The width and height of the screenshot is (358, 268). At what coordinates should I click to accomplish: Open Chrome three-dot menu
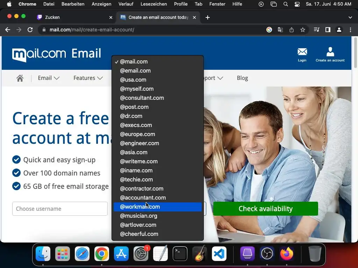pyautogui.click(x=350, y=30)
